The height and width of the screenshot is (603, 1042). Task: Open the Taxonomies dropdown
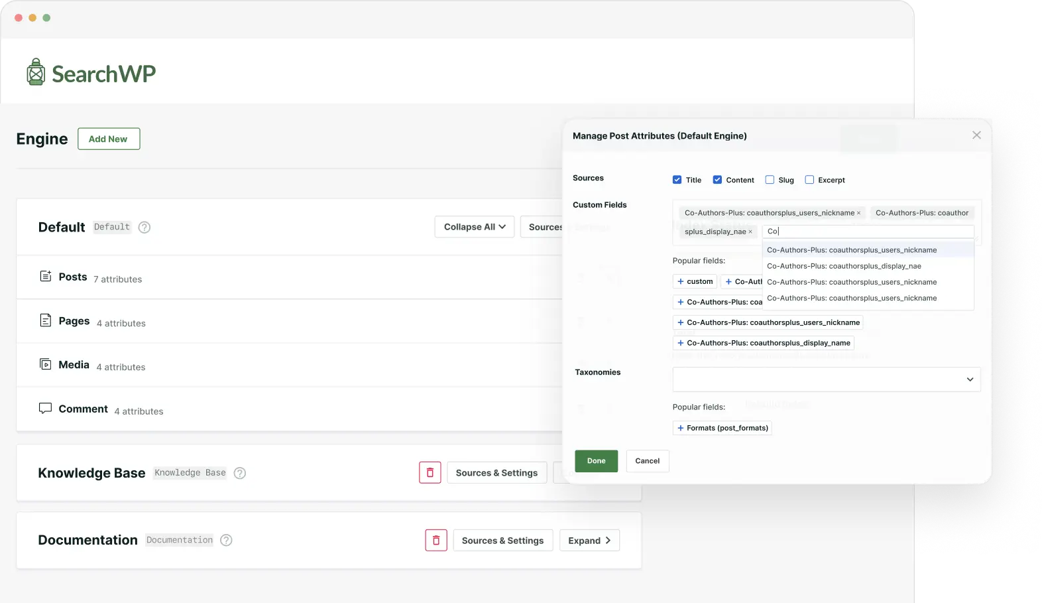pyautogui.click(x=827, y=379)
